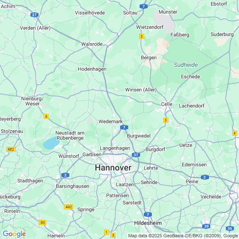The height and width of the screenshot is (239, 239).
Task: Open the Google logo link
Action: point(14,234)
